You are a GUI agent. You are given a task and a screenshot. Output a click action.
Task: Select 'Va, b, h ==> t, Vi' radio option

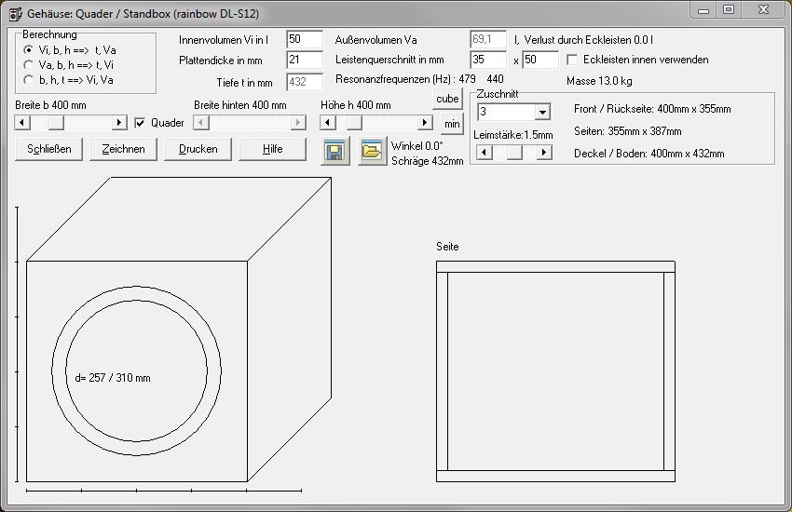[x=29, y=64]
